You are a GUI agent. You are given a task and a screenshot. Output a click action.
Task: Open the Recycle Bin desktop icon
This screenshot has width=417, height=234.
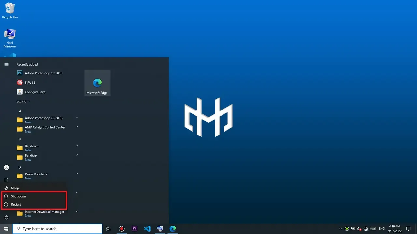(x=10, y=11)
